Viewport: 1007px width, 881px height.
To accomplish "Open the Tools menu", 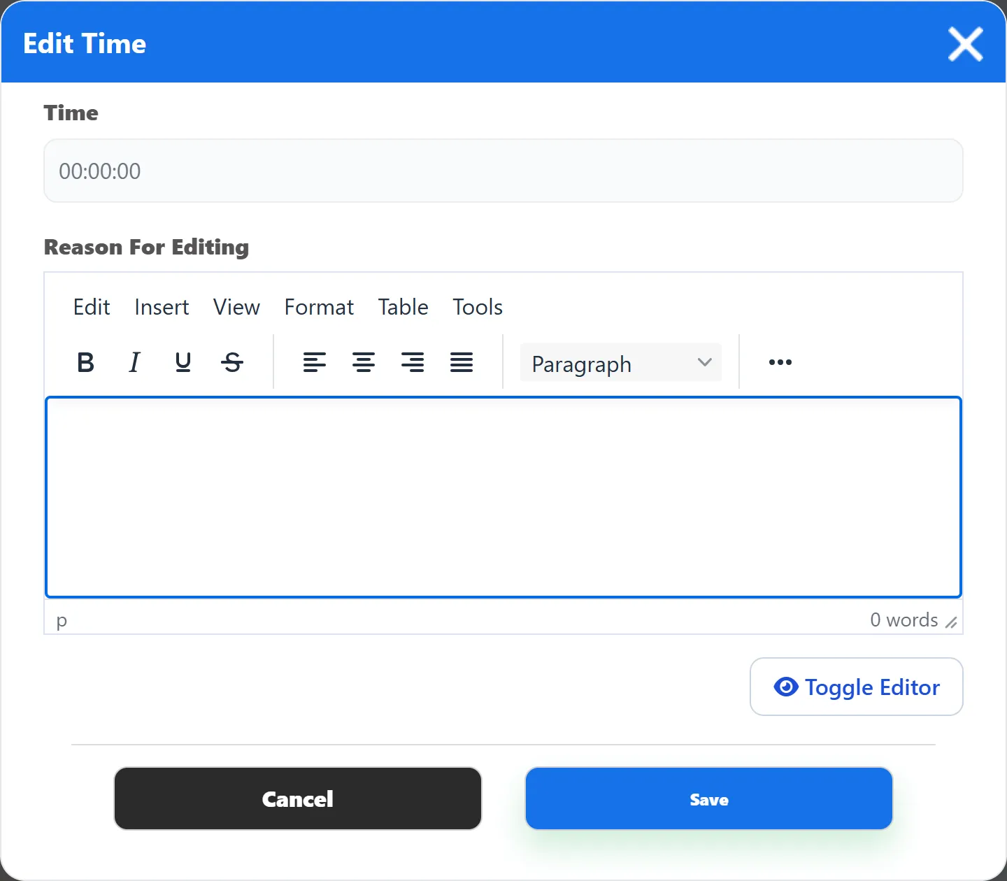I will [478, 307].
